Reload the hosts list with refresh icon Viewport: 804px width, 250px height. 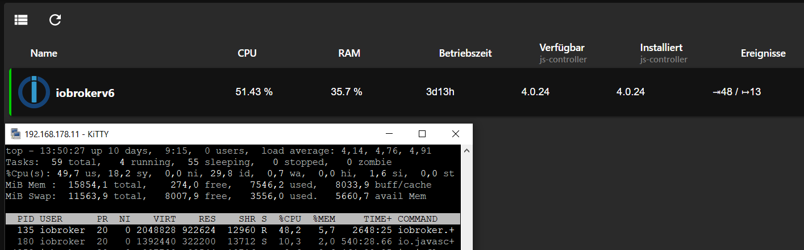55,20
